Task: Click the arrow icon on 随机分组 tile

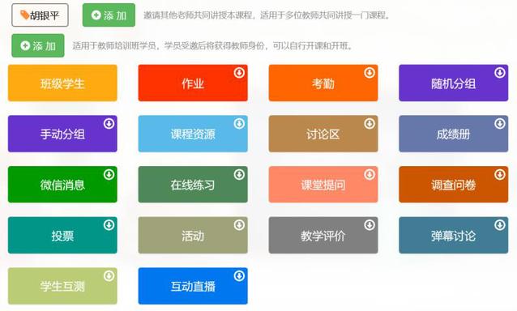Action: 499,72
